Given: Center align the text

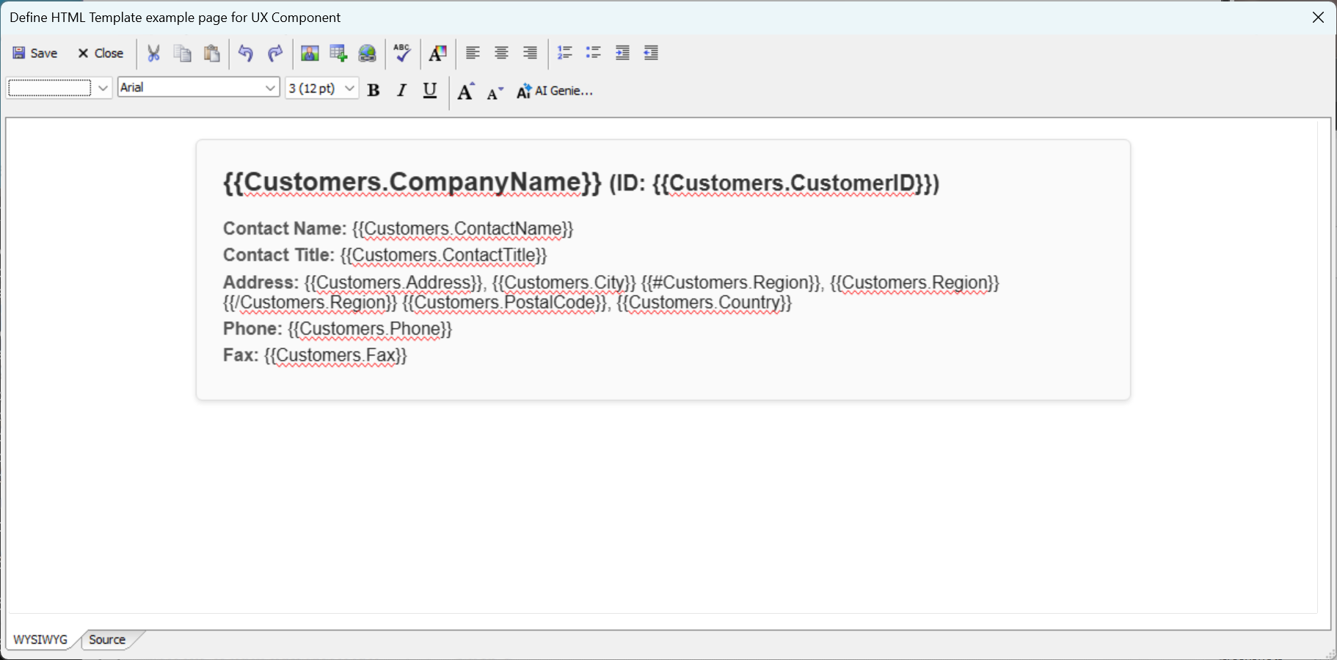Looking at the screenshot, I should click(501, 53).
